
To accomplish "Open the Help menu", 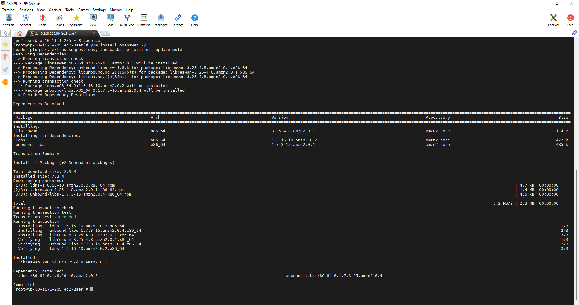I will 129,10.
